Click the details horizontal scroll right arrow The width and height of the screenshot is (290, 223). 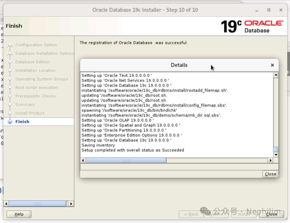271,160
